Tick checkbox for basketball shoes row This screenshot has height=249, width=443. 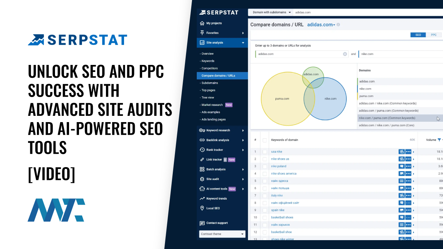(264, 218)
